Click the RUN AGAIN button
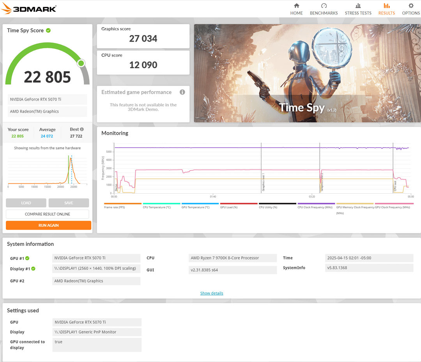Viewport: 421px width, 362px height. tap(49, 225)
